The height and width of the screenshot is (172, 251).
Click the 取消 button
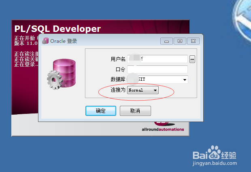135,111
